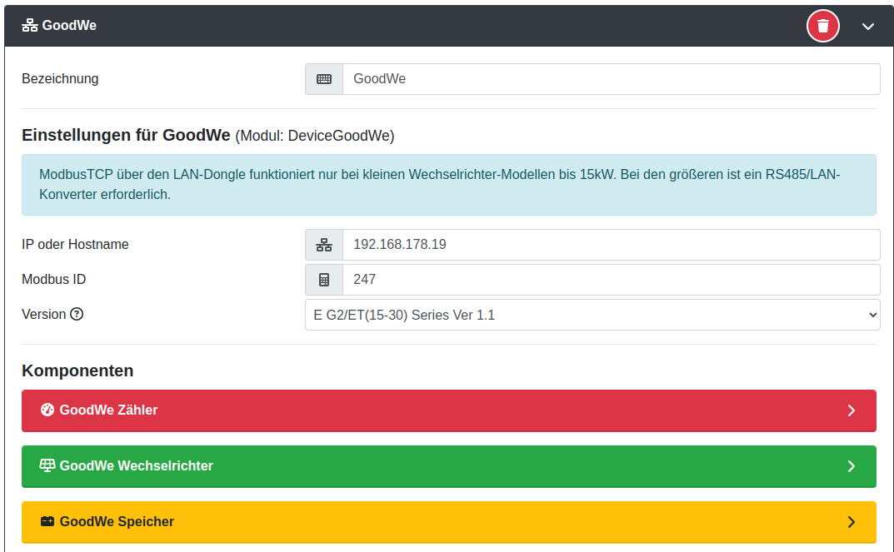Image resolution: width=894 pixels, height=552 pixels.
Task: Delete the GoodWe device with trash button
Action: (x=822, y=26)
